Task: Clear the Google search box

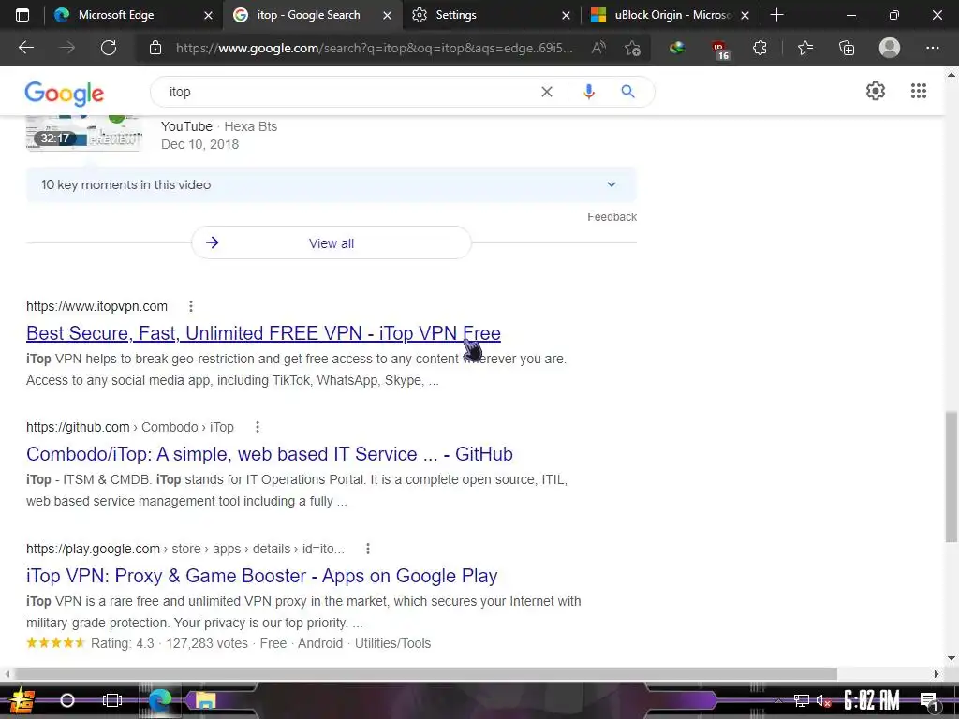Action: pyautogui.click(x=547, y=92)
